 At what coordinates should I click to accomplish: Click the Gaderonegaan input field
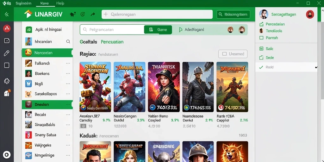(x=157, y=14)
